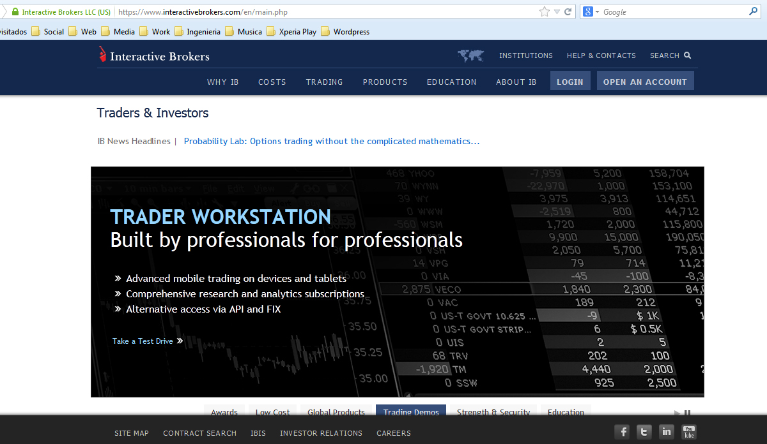The height and width of the screenshot is (444, 767).
Task: Click 'Comprehensive research and analytics subscriptions' text
Action: [x=245, y=294]
